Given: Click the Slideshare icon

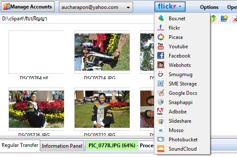Looking at the screenshot, I should click(161, 121).
